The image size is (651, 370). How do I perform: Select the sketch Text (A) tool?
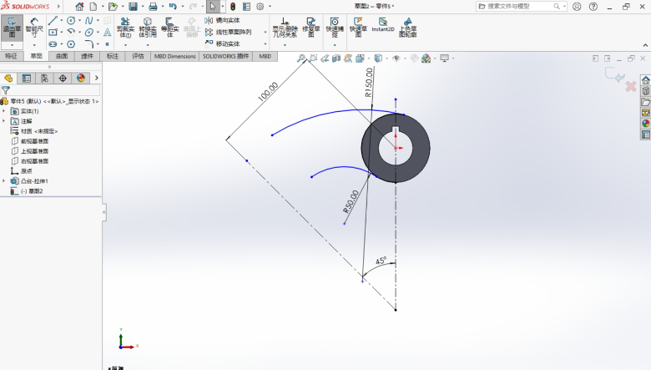pyautogui.click(x=107, y=32)
